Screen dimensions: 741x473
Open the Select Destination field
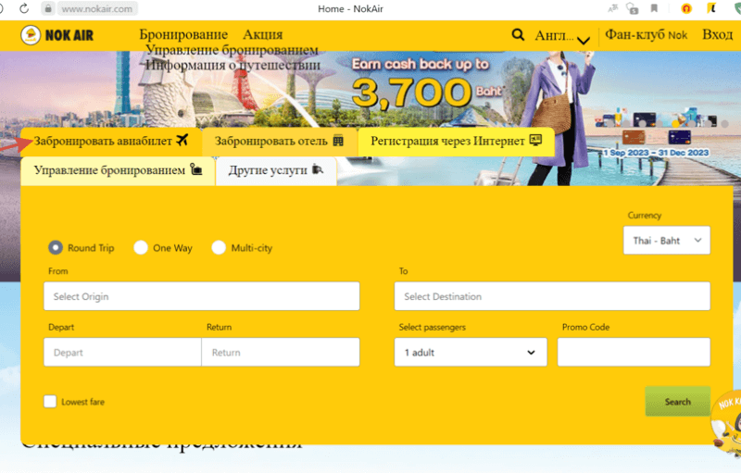[x=552, y=296]
